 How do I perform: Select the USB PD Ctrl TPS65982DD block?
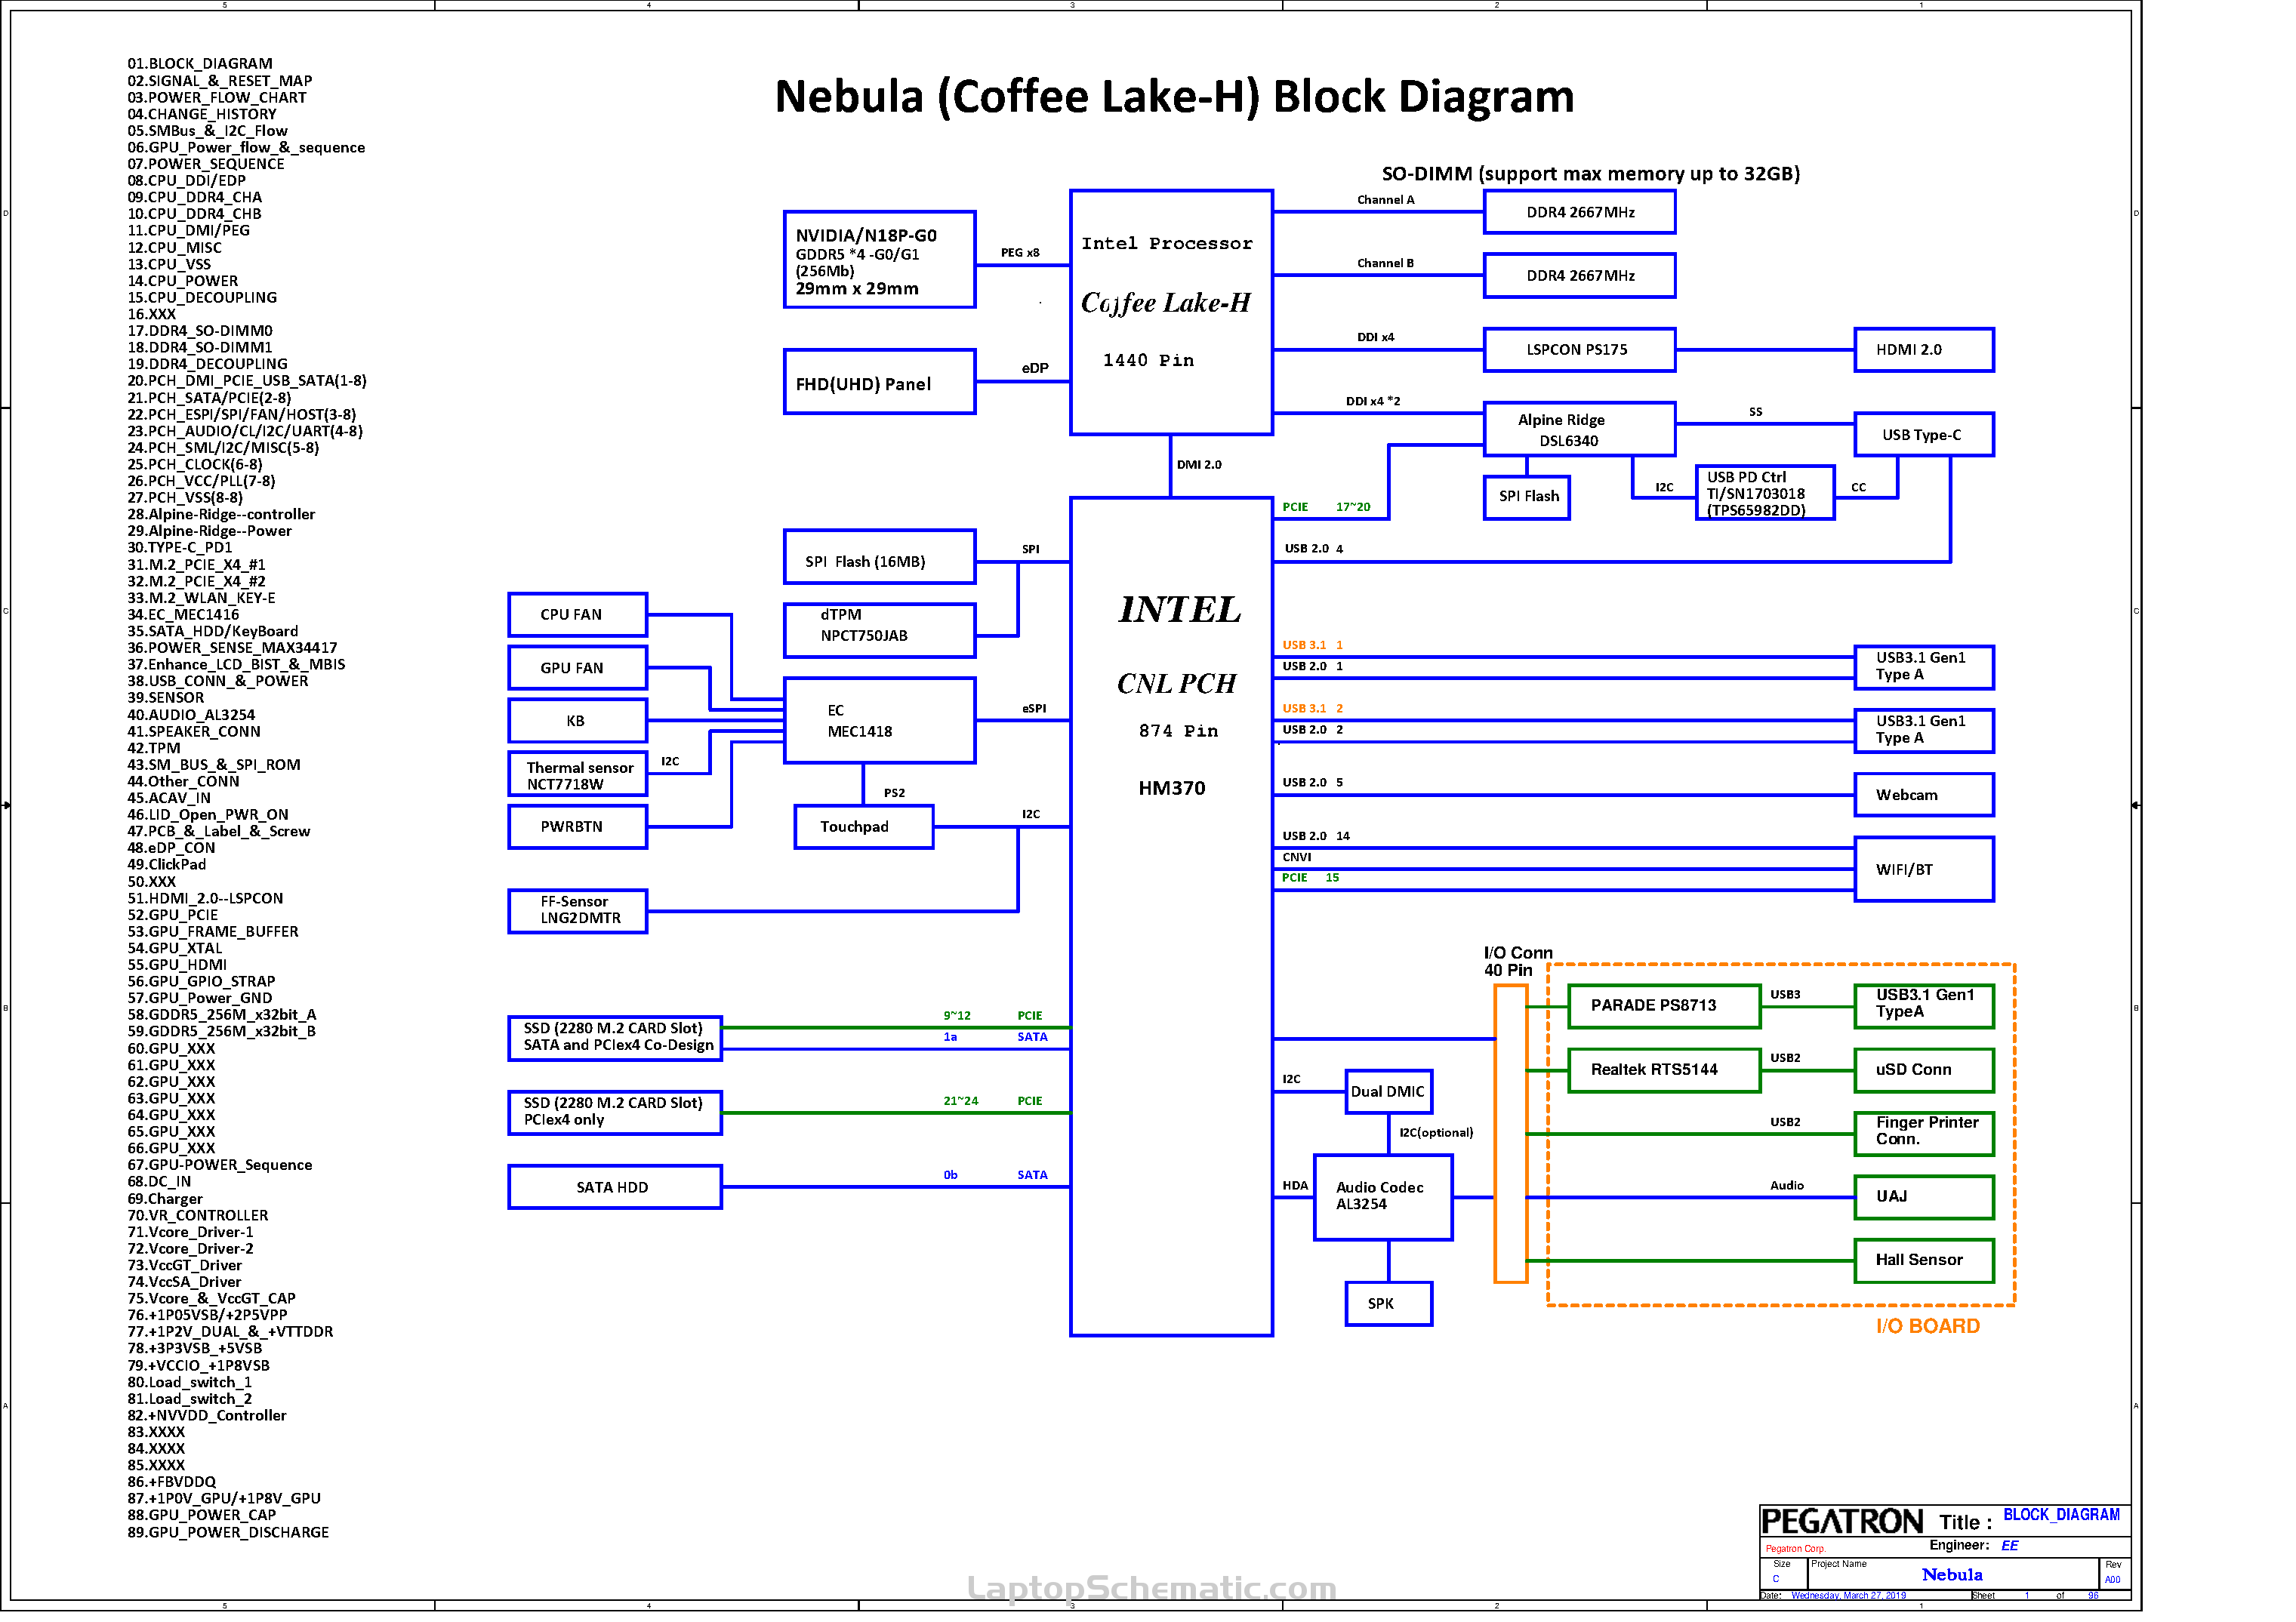click(x=1766, y=494)
